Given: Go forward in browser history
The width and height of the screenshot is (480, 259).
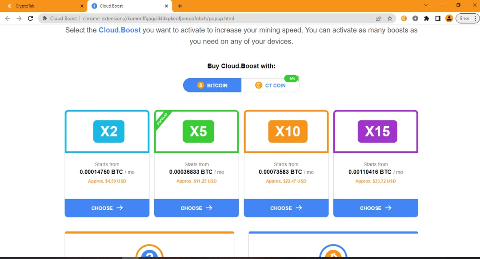Looking at the screenshot, I should tap(19, 18).
